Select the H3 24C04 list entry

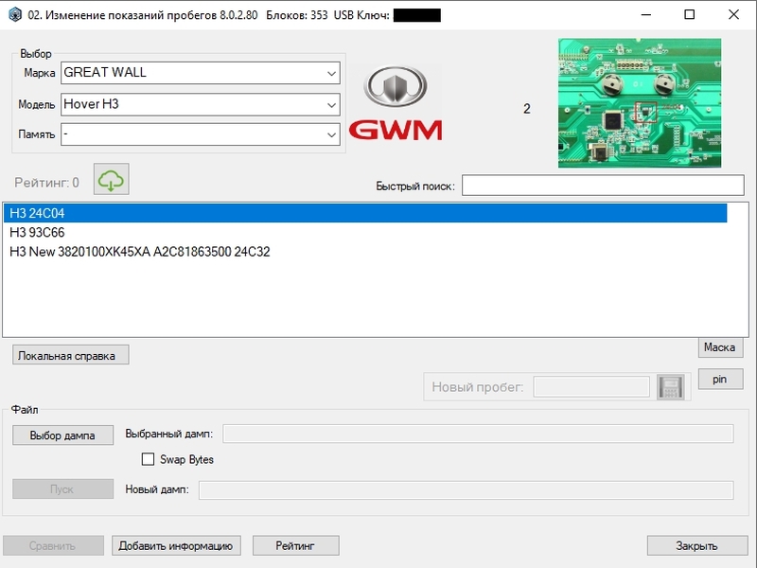365,213
